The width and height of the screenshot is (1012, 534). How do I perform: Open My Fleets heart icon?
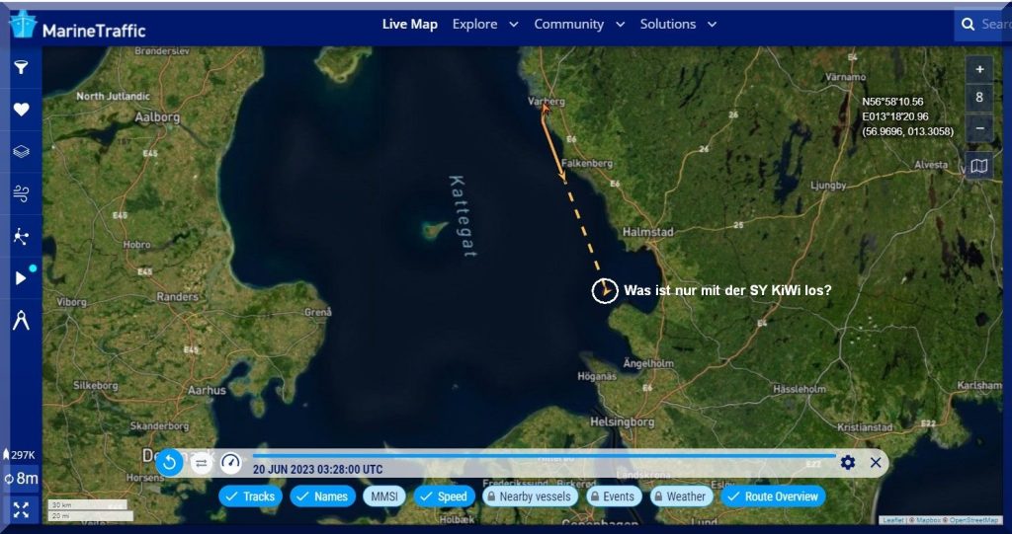tap(21, 110)
